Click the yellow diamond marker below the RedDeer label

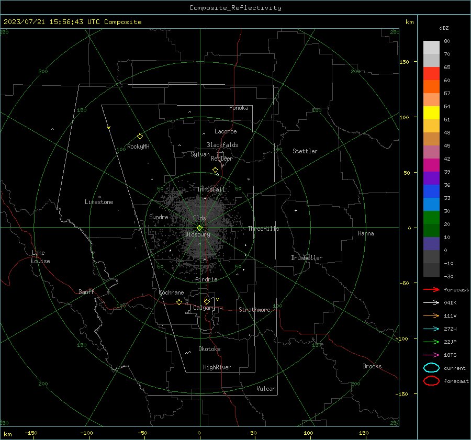coord(216,170)
